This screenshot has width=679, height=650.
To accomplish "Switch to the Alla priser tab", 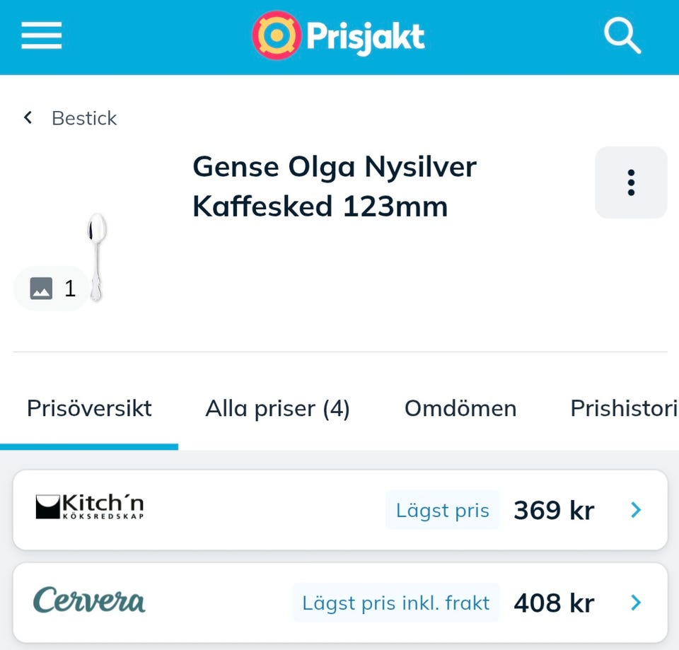I will [277, 408].
